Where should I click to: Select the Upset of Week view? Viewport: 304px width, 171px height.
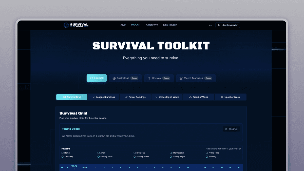pos(231,97)
